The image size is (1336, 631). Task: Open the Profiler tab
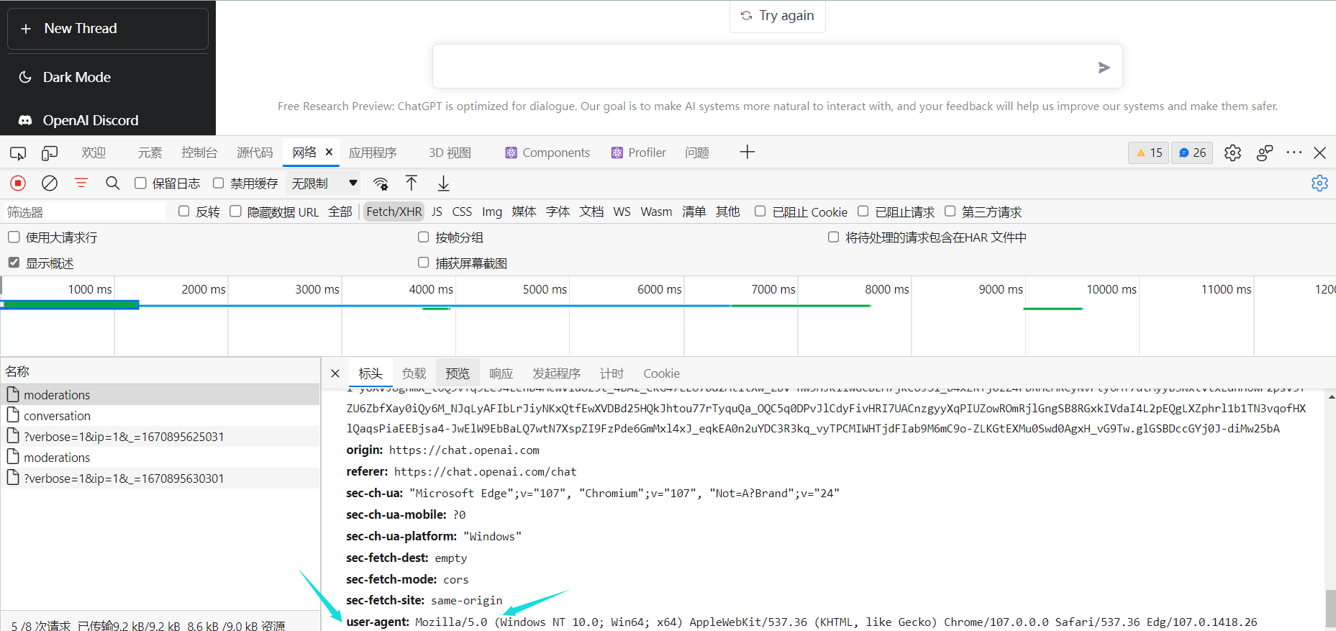(x=638, y=153)
